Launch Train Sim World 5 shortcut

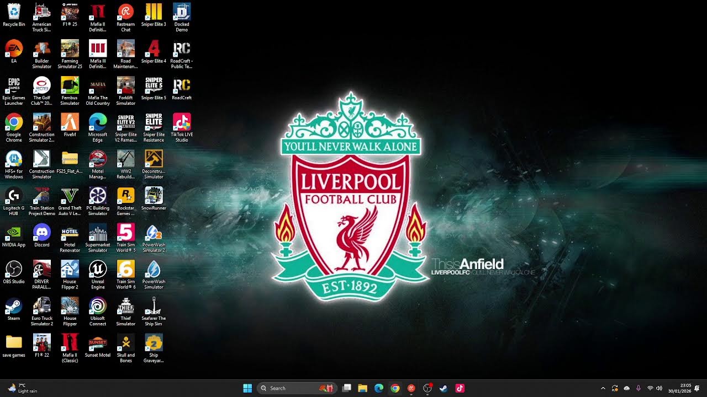tap(126, 238)
